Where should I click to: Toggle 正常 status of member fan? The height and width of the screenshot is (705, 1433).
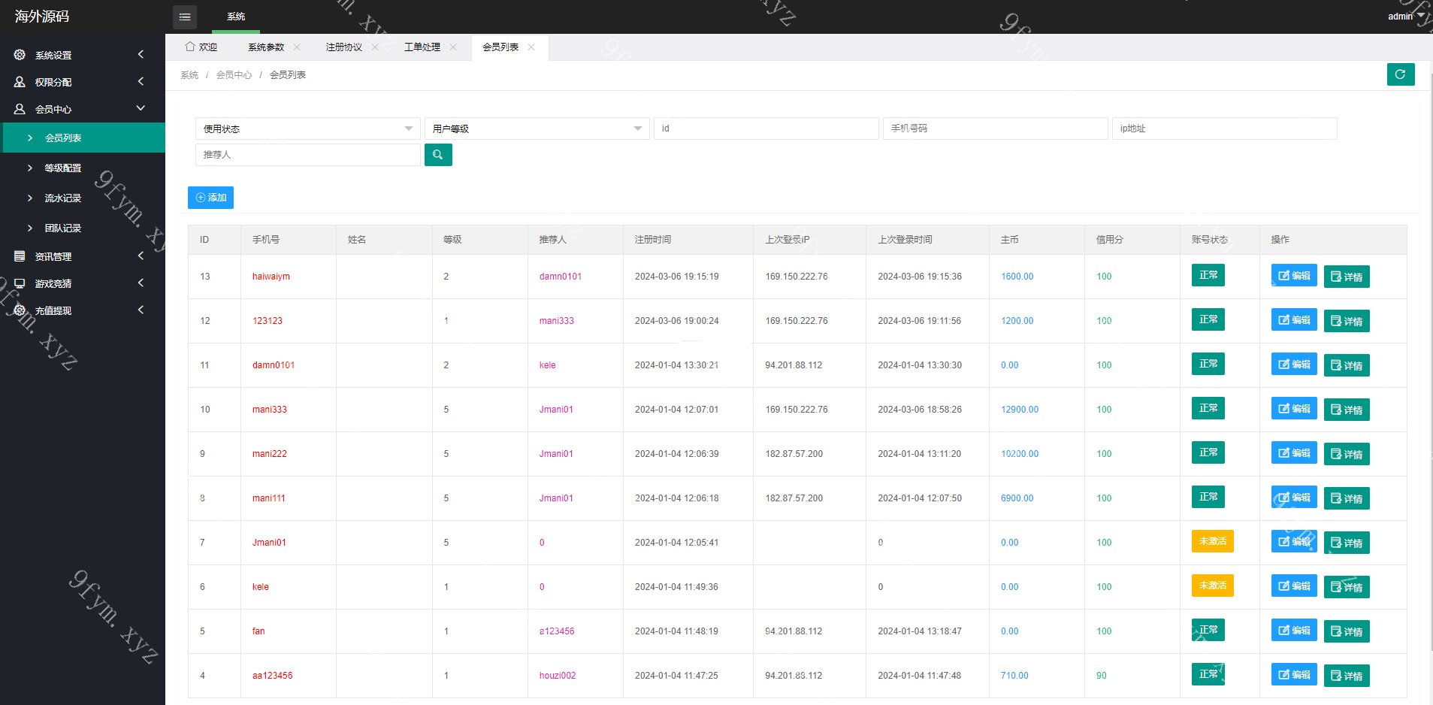pyautogui.click(x=1208, y=630)
